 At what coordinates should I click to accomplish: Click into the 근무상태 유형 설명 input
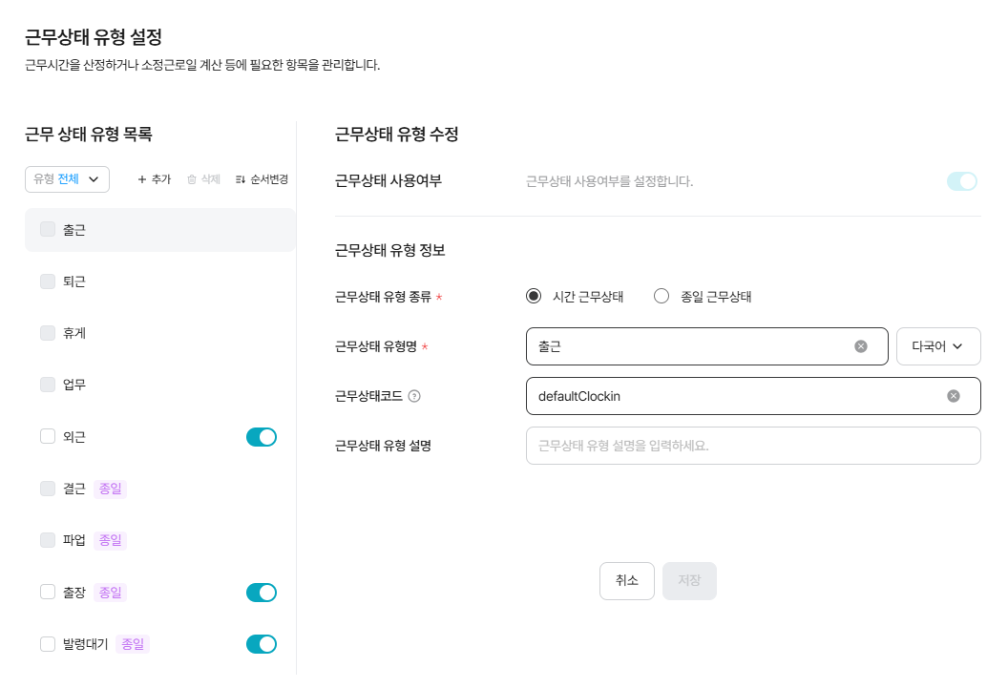click(752, 446)
